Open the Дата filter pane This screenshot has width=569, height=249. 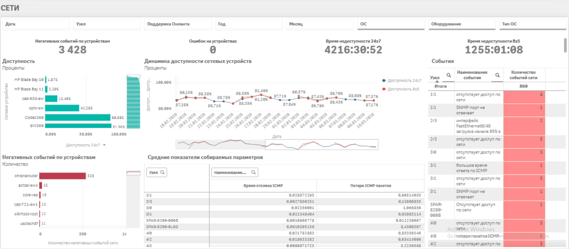[x=36, y=24]
